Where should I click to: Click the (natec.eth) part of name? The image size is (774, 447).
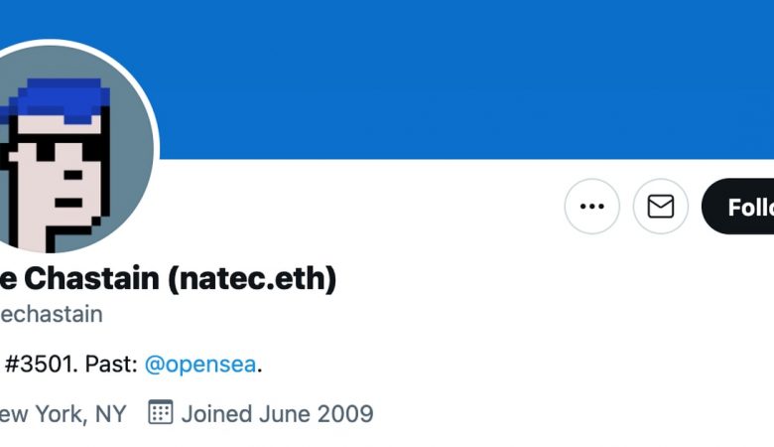point(252,279)
